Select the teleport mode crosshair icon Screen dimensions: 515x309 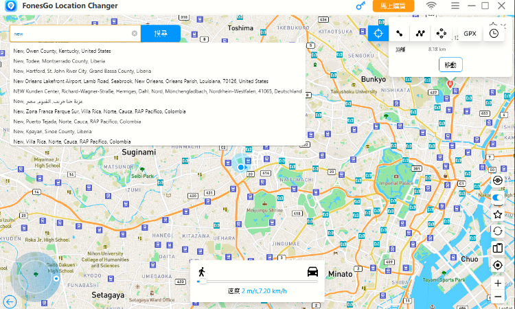pyautogui.click(x=378, y=33)
